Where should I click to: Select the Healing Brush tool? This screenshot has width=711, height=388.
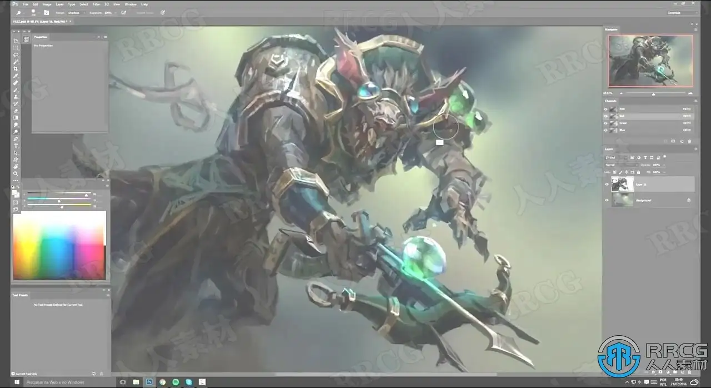[16, 83]
